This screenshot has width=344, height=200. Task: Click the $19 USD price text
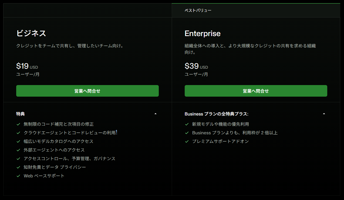coord(27,66)
